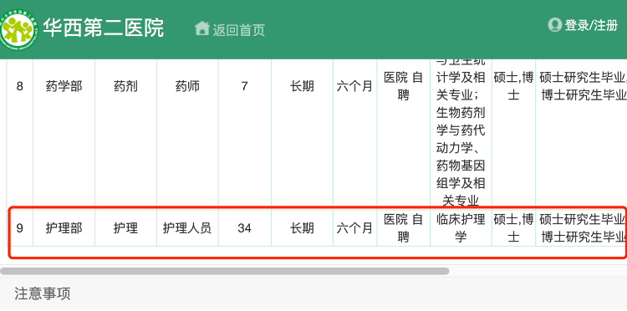Select the 药学部 department cell
This screenshot has width=627, height=311.
(64, 86)
